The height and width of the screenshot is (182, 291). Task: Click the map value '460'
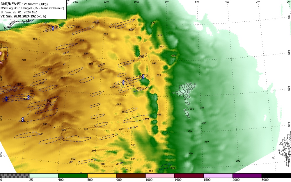174,56
